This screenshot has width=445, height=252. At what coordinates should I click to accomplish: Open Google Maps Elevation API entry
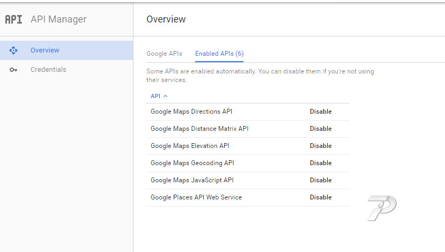(190, 146)
